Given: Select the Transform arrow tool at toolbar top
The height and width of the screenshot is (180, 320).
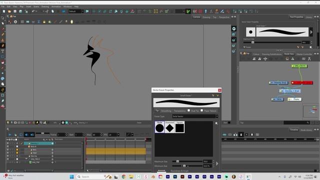Looking at the screenshot, I should tap(2, 18).
